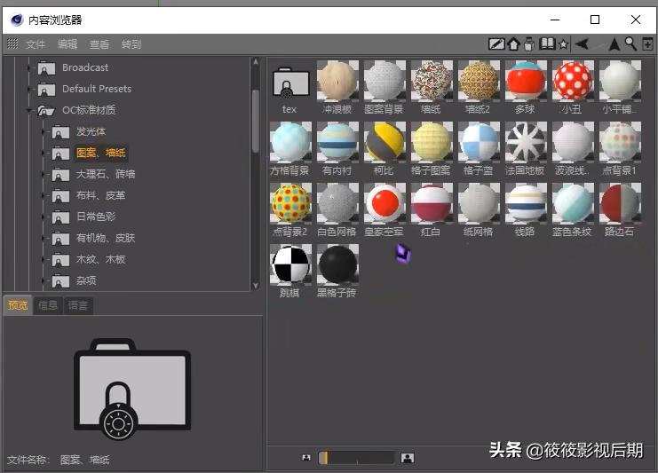
Task: Select the 有机物、皮肤 folder
Action: pos(106,239)
